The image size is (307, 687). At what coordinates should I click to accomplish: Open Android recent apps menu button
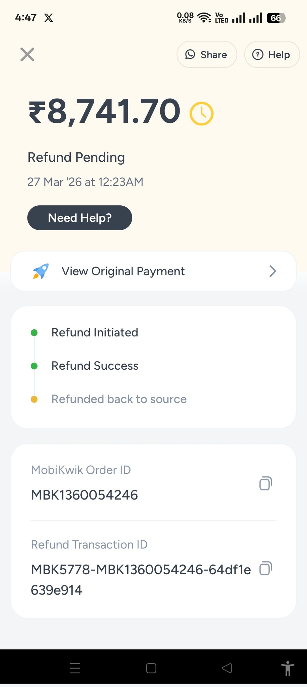click(x=75, y=668)
